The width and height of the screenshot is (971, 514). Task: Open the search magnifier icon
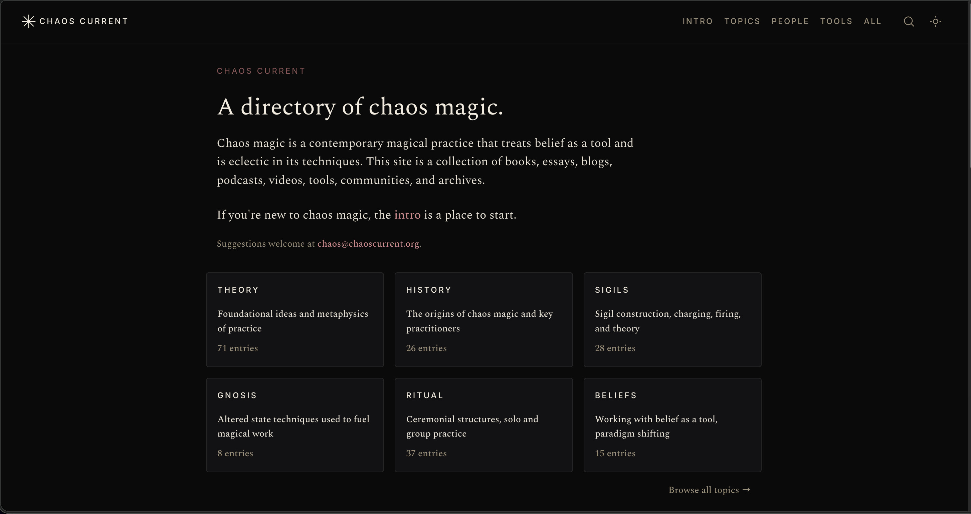tap(909, 21)
